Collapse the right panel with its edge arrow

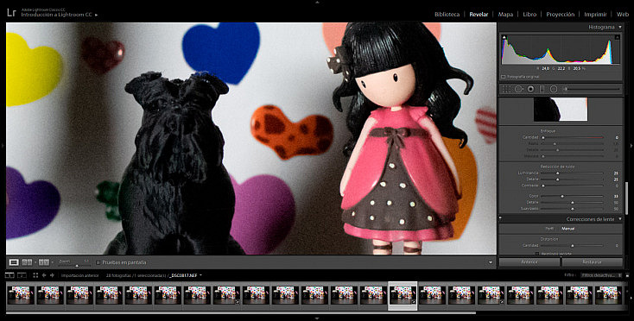(x=631, y=145)
